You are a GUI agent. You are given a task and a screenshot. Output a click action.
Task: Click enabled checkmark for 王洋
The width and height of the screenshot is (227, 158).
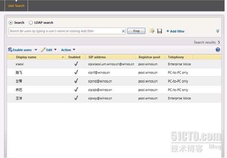pos(76,98)
